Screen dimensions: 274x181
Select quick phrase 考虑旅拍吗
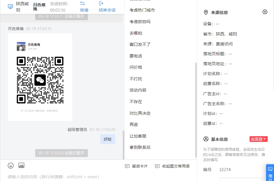(x=140, y=22)
